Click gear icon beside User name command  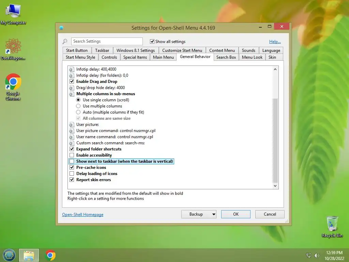72,137
